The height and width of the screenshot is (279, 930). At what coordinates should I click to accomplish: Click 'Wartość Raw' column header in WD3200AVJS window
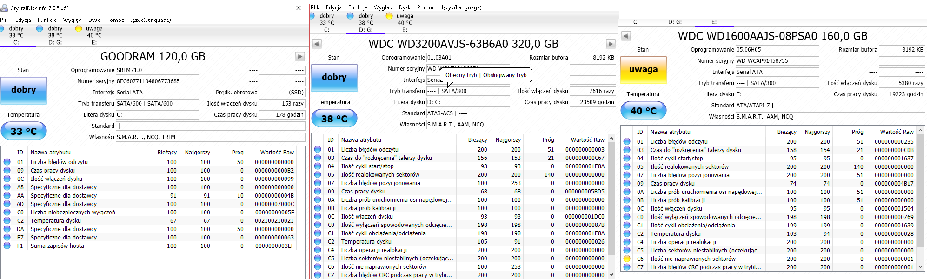click(587, 139)
